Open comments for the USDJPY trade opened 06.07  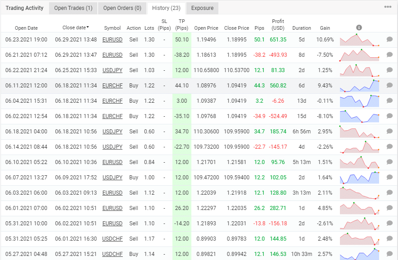[x=390, y=177]
